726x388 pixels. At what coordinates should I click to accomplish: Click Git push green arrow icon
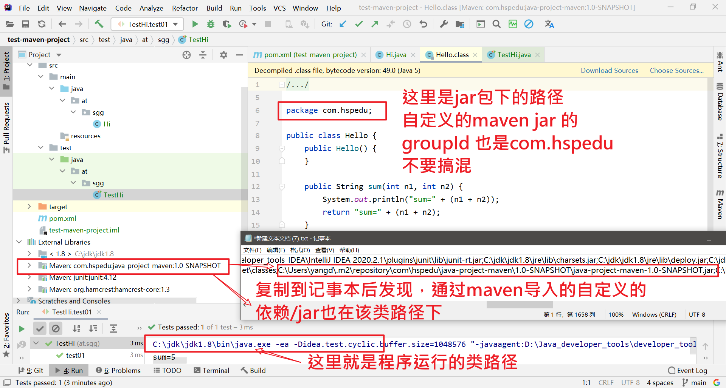(x=375, y=24)
